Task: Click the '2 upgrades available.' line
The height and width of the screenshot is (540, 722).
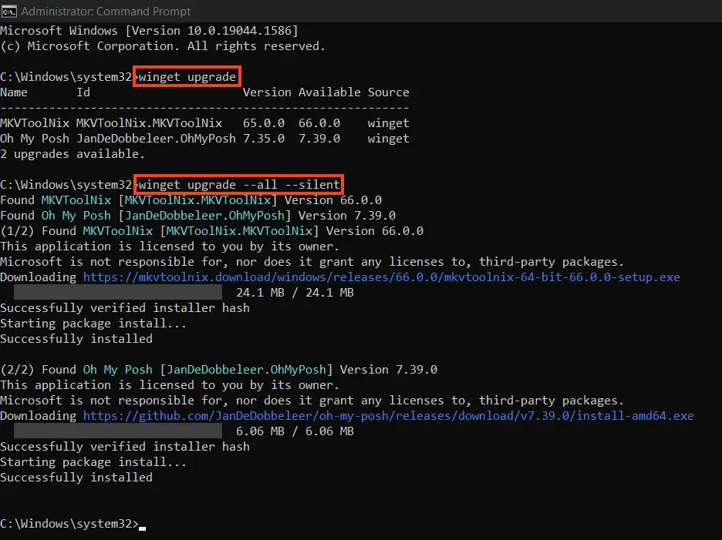Action: coord(76,154)
